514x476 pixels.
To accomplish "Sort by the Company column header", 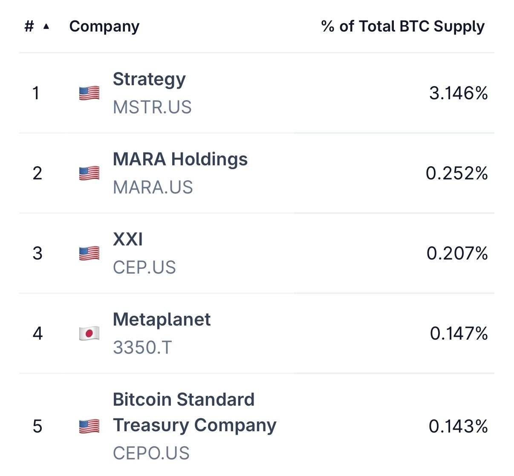I will (x=104, y=26).
